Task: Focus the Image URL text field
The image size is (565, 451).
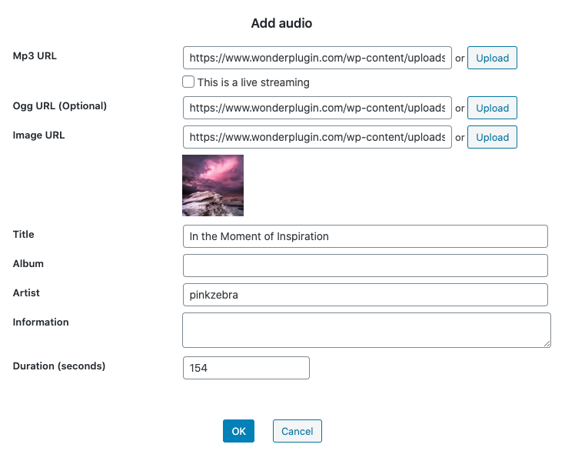Action: (x=317, y=137)
